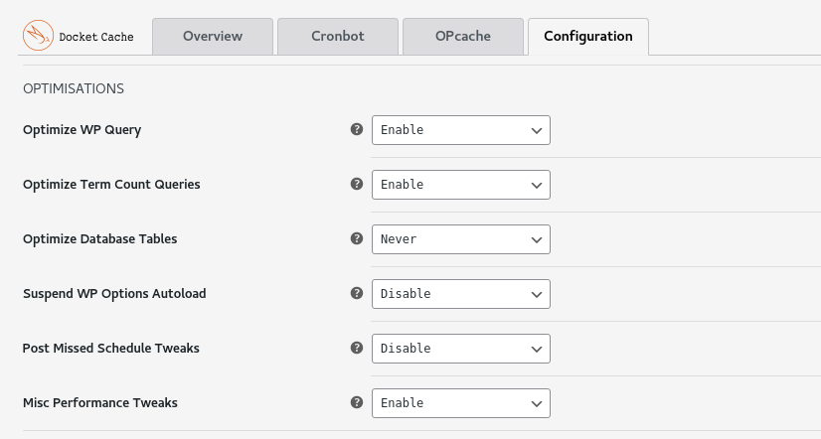Click the Docket Cache title text
This screenshot has width=821, height=439.
[96, 37]
